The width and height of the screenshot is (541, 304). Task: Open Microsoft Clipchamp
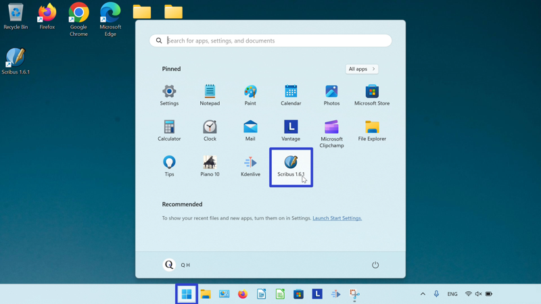coord(331,134)
